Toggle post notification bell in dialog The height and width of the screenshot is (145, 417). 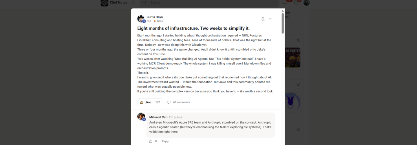pyautogui.click(x=263, y=19)
